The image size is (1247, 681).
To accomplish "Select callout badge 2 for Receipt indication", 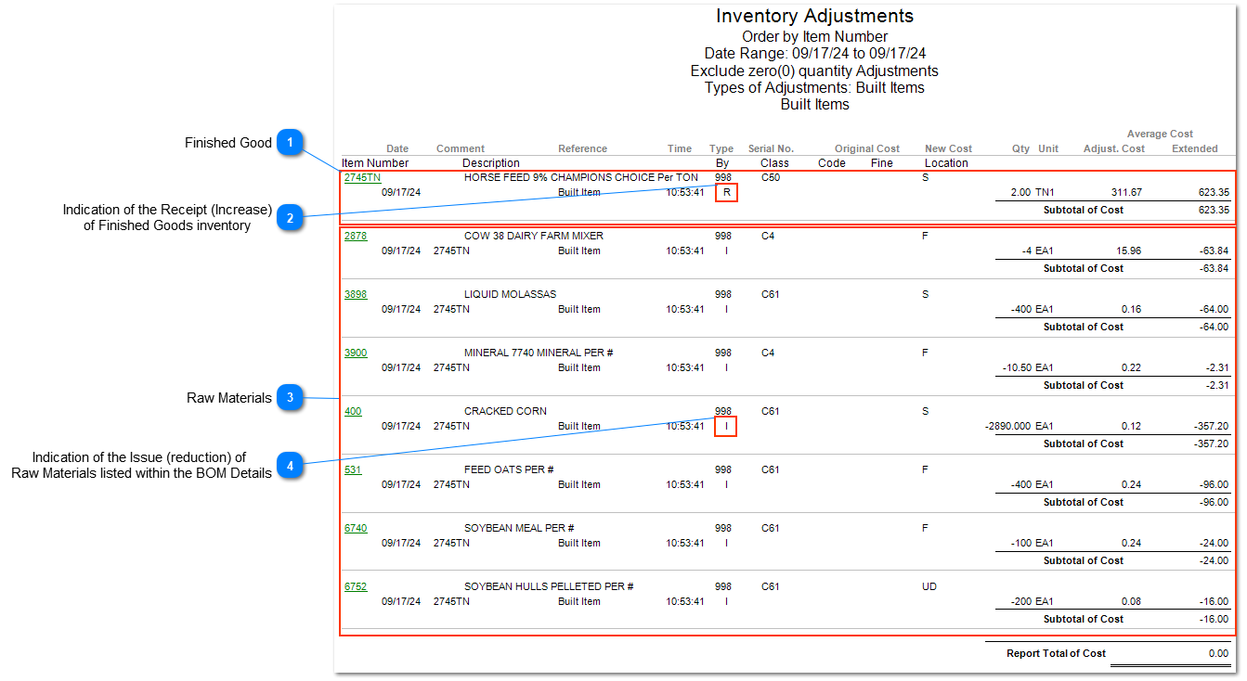I will (x=291, y=216).
